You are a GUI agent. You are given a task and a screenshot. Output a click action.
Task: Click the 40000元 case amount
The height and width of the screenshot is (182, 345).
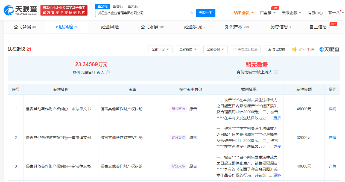[304, 166]
